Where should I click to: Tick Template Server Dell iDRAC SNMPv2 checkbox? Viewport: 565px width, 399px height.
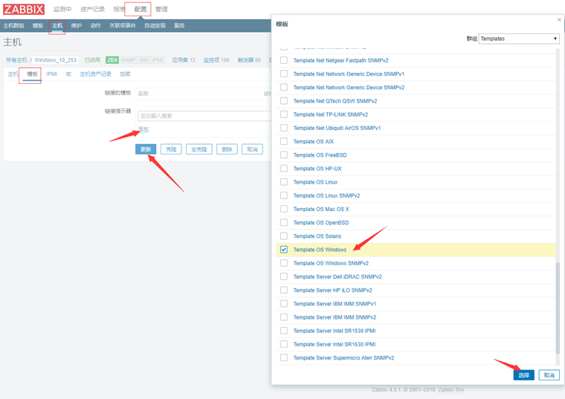(x=284, y=276)
